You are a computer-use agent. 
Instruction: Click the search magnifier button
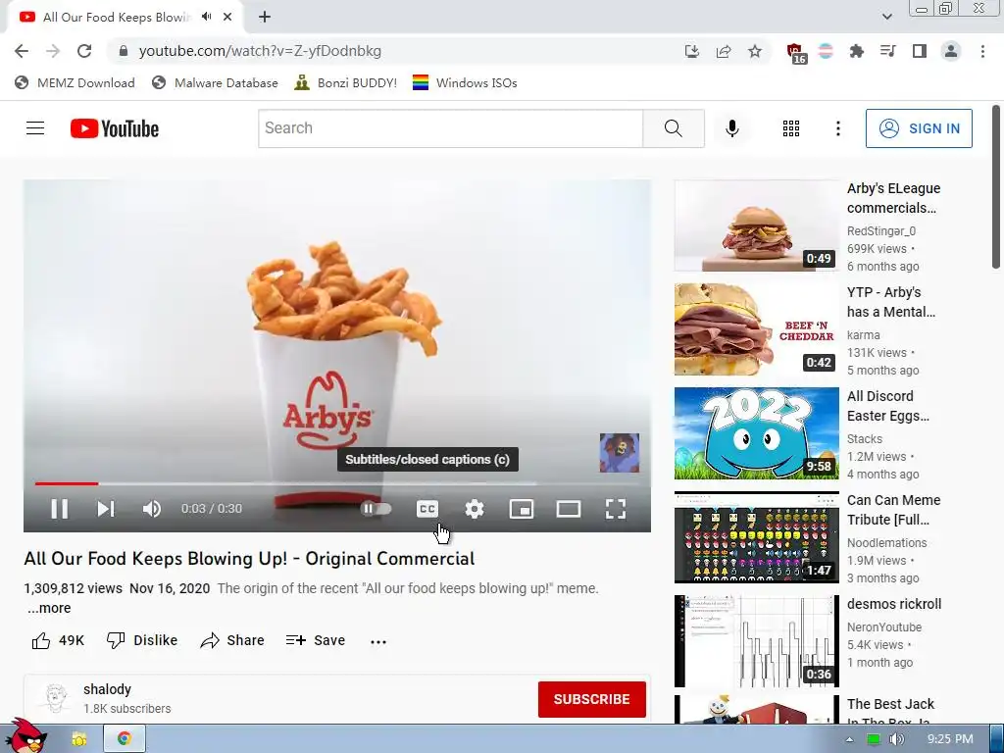[674, 128]
